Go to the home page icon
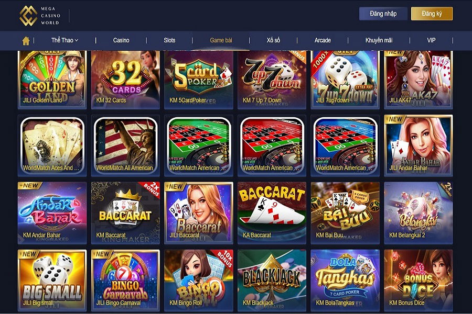This screenshot has width=472, height=314. [x=26, y=41]
